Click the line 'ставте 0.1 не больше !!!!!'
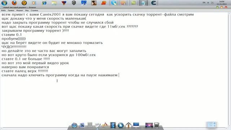The height and width of the screenshot is (130, 231). 26,59
